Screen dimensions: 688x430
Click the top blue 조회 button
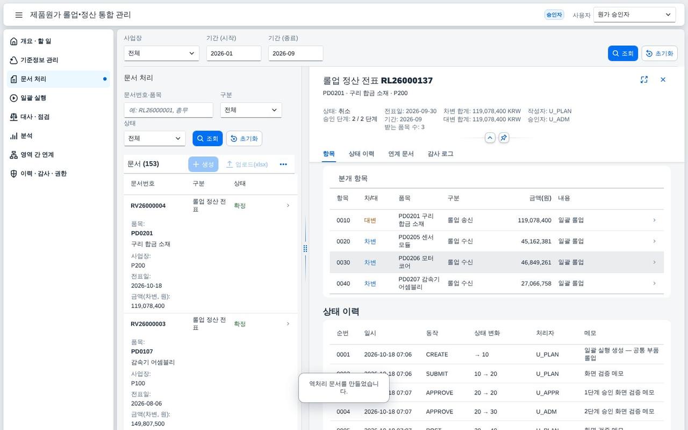click(623, 53)
